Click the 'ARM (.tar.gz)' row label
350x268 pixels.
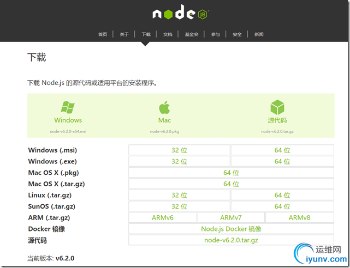pyautogui.click(x=49, y=218)
